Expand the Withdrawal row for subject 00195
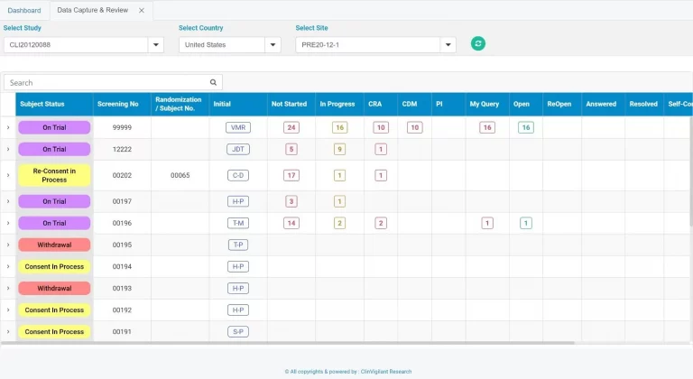 point(8,245)
